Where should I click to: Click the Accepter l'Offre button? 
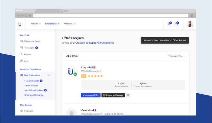pos(91,95)
